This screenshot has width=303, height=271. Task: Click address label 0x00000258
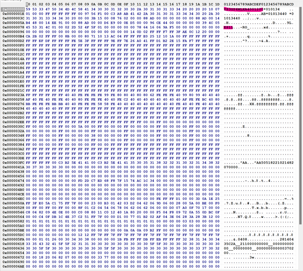pyautogui.click(x=13, y=99)
